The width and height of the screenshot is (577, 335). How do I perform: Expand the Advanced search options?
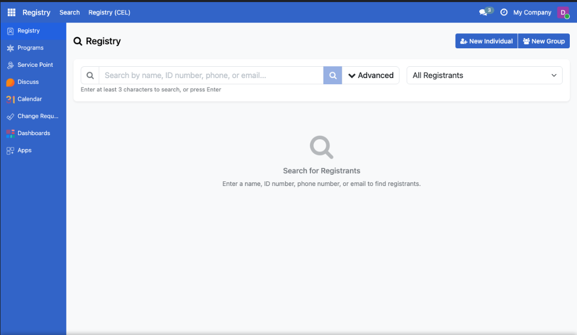coord(371,75)
